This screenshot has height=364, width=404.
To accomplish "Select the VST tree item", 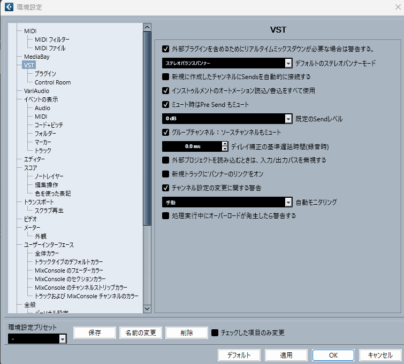I will point(28,65).
